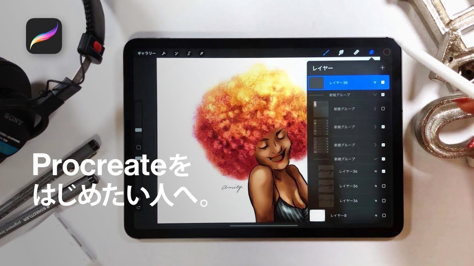Open blend mode N of レイヤー38

[x=375, y=82]
